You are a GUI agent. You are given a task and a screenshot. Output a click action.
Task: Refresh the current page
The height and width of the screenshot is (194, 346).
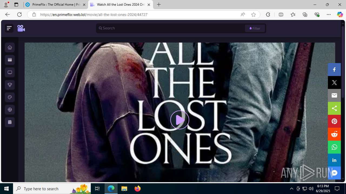(19, 15)
